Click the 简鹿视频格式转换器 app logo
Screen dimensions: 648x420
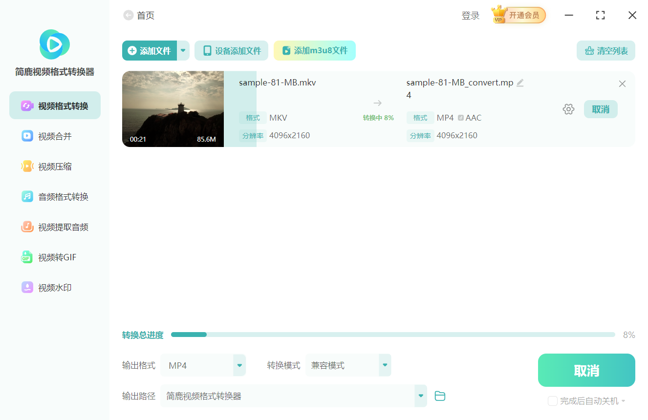point(55,44)
